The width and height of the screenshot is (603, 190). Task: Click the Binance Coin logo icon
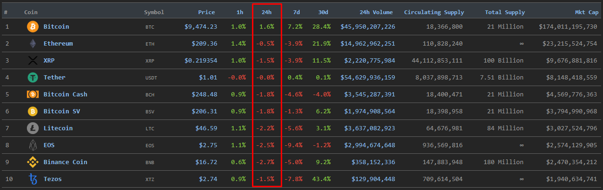33,162
